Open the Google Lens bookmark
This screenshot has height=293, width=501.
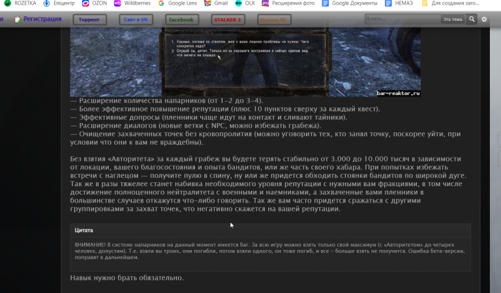tap(177, 3)
